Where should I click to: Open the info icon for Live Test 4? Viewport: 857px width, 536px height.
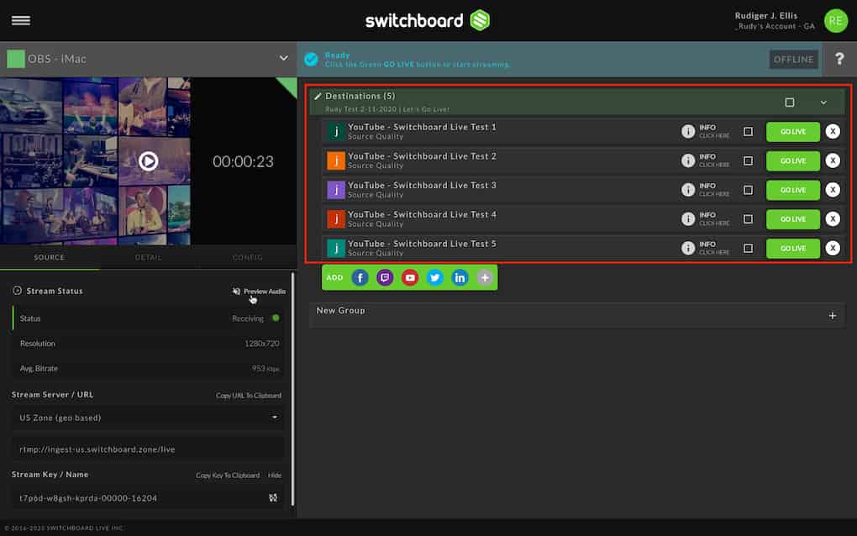coord(687,219)
